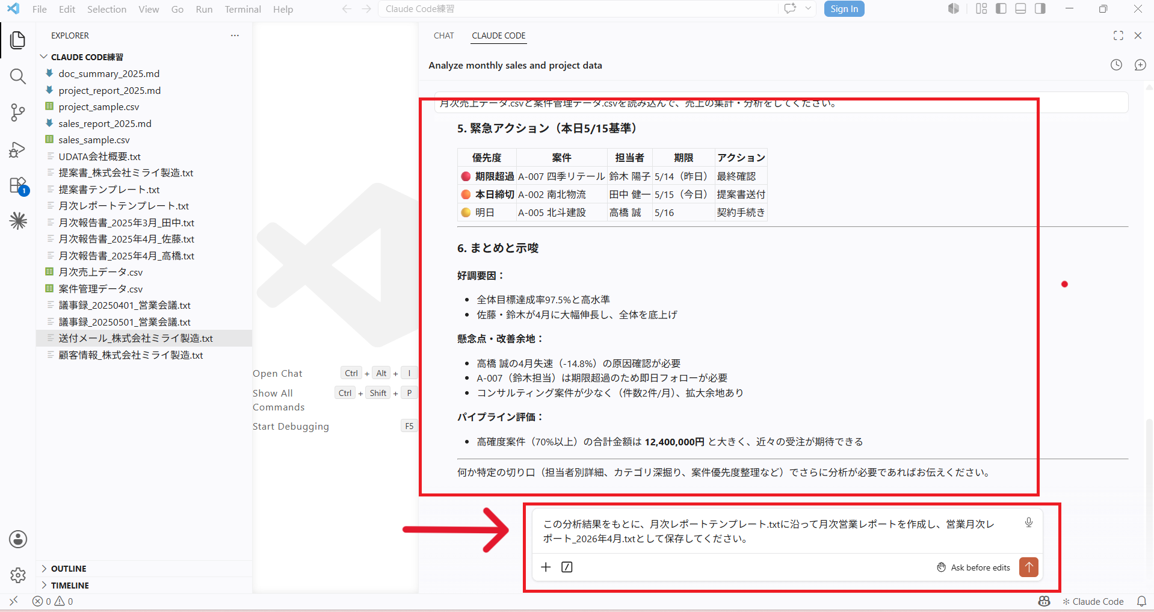Open 月次レポートテンプレート.txt file
The image size is (1154, 612).
coord(123,206)
